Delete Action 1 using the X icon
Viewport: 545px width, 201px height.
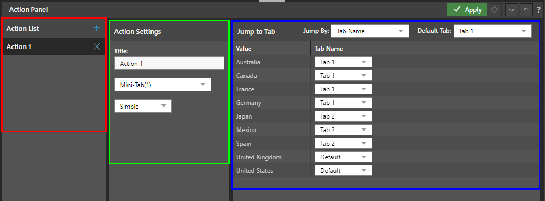tap(97, 46)
